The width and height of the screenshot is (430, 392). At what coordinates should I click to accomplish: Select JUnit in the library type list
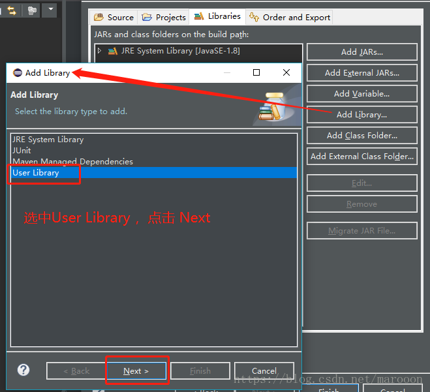coord(154,151)
